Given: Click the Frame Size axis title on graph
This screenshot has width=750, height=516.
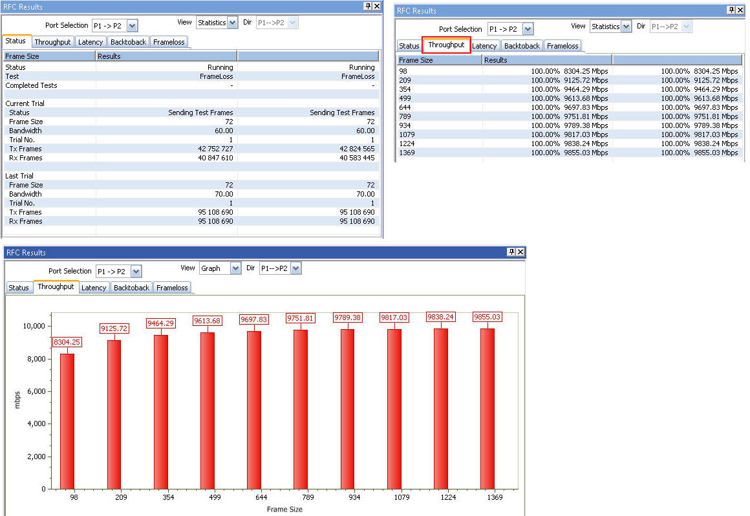Looking at the screenshot, I should click(x=284, y=510).
